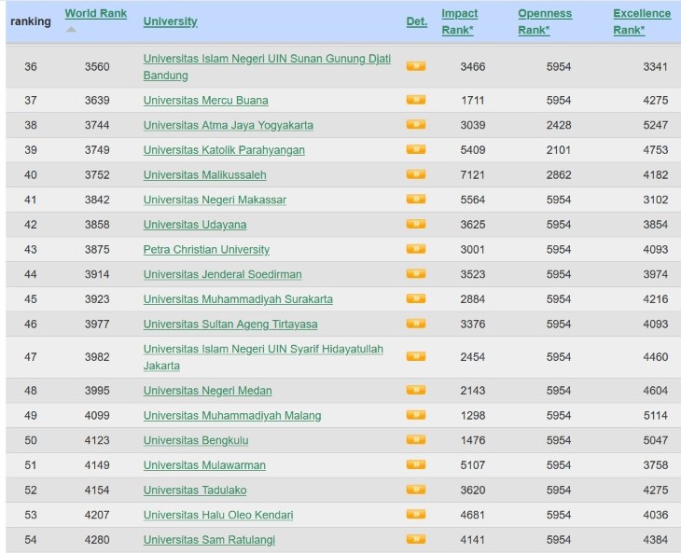Select openness rank value 2428
This screenshot has height=553, width=681.
click(x=559, y=125)
